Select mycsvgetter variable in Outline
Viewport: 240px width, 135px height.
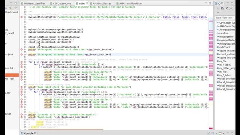(225, 37)
